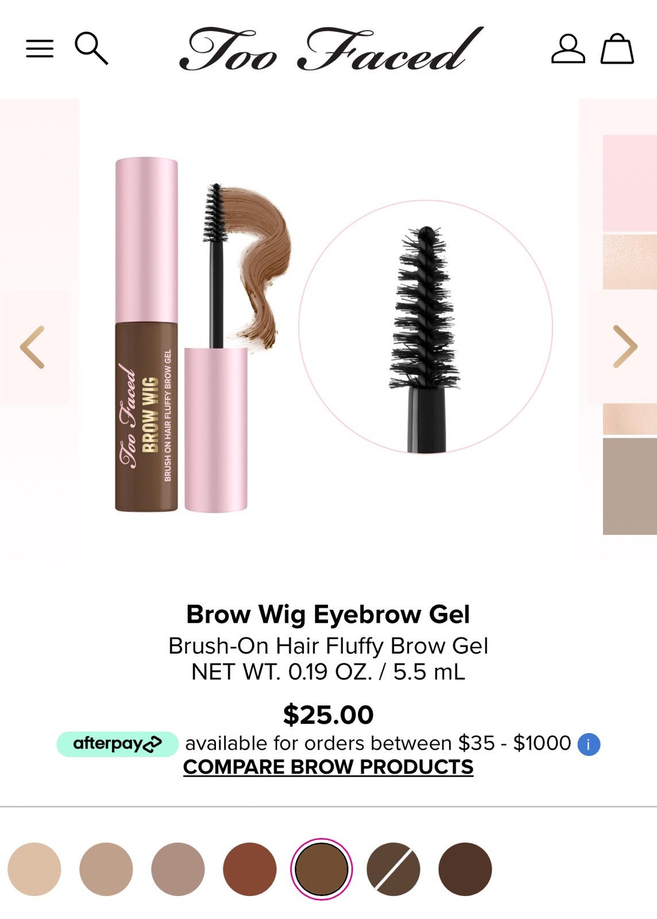Select the lightest beige shade swatch
The height and width of the screenshot is (919, 657).
coord(34,869)
